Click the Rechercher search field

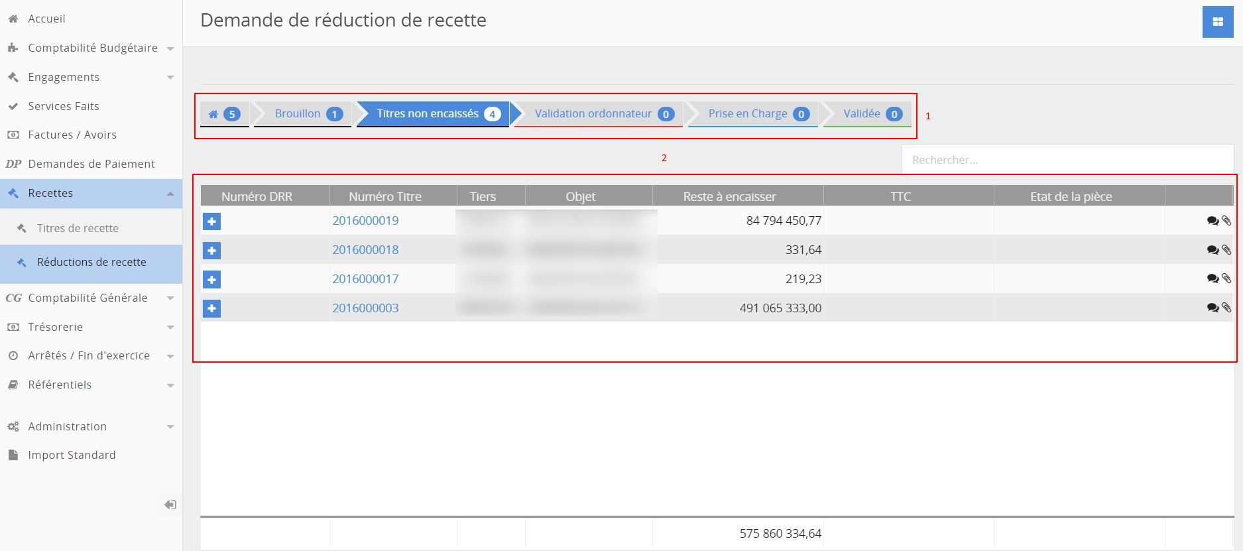pyautogui.click(x=1066, y=160)
